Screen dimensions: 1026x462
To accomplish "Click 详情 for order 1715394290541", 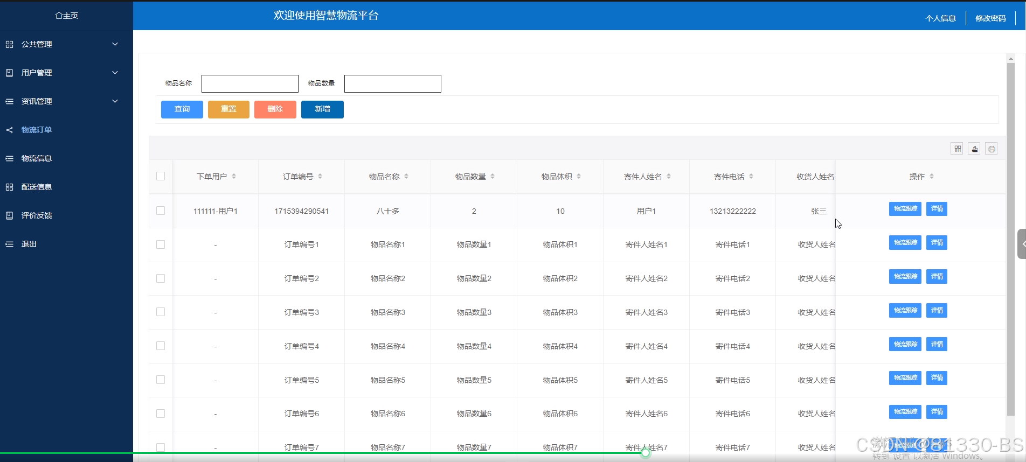I will tap(937, 209).
